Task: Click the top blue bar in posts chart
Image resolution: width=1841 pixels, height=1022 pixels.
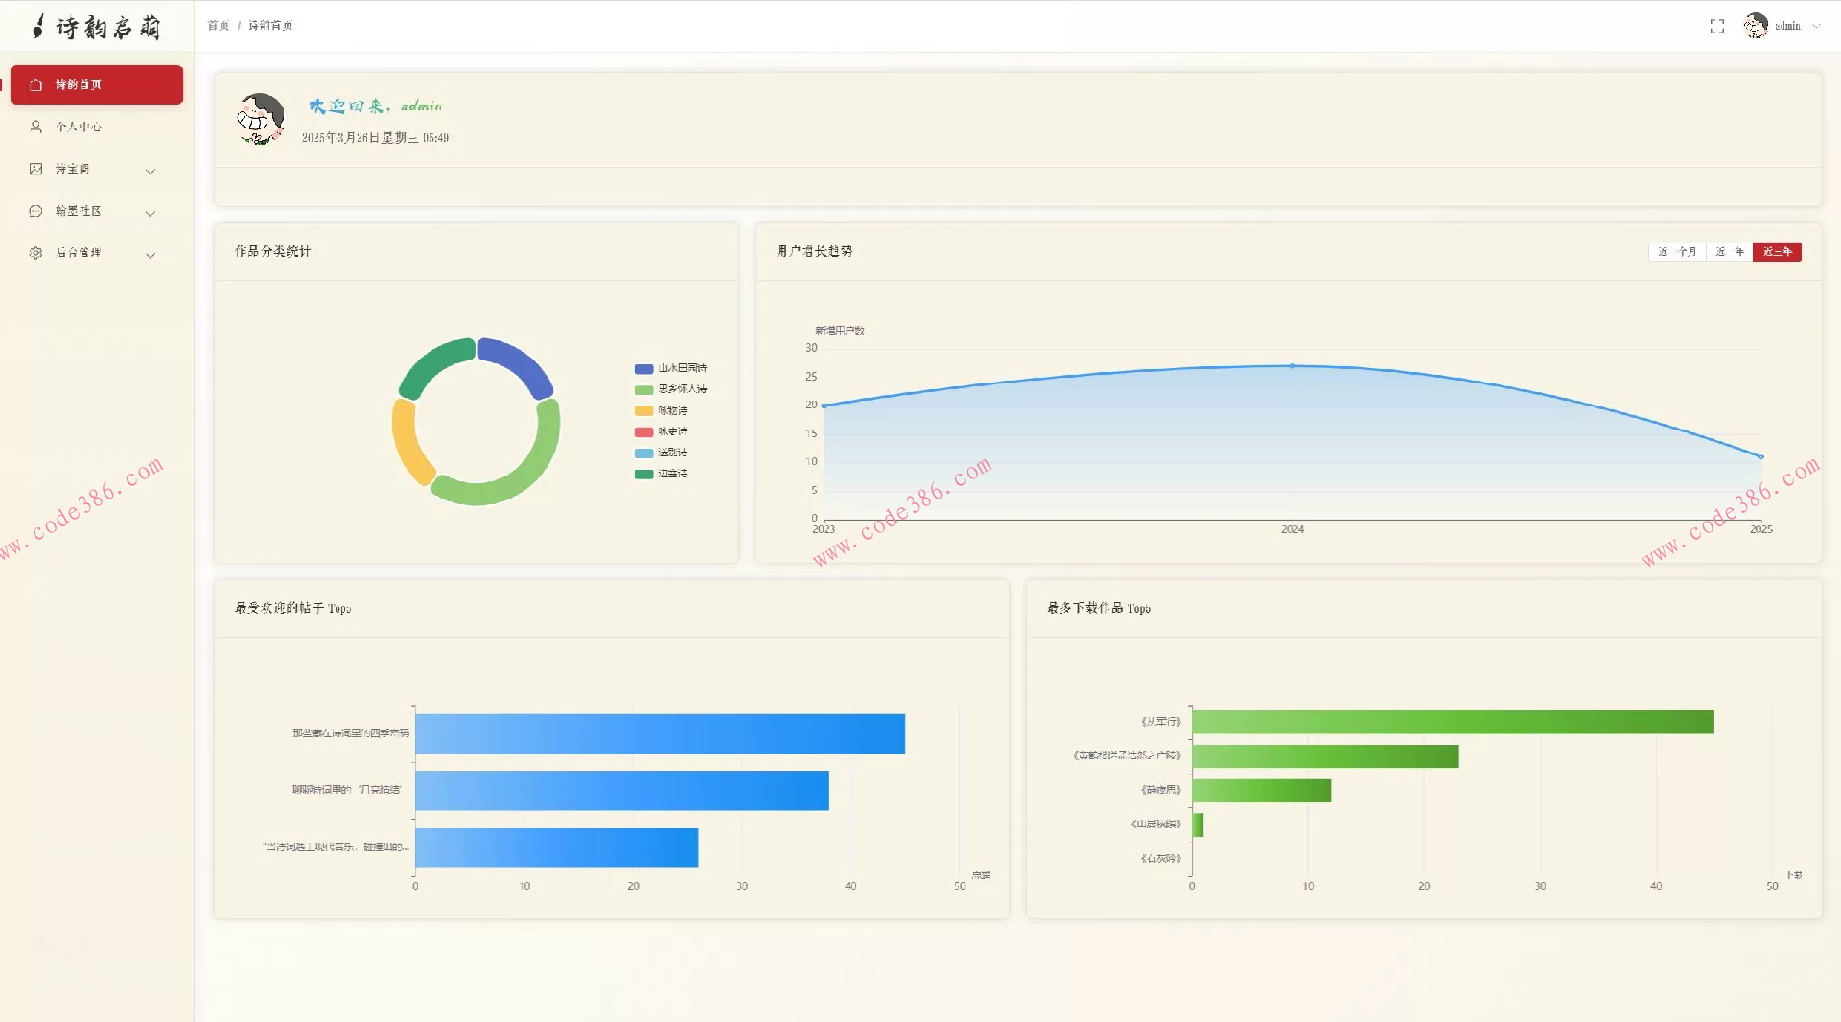Action: pos(660,733)
